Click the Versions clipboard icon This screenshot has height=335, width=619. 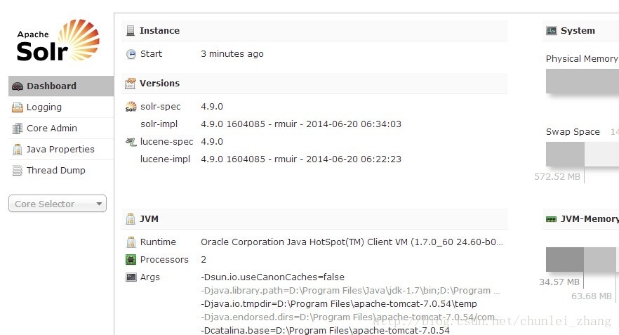point(131,84)
